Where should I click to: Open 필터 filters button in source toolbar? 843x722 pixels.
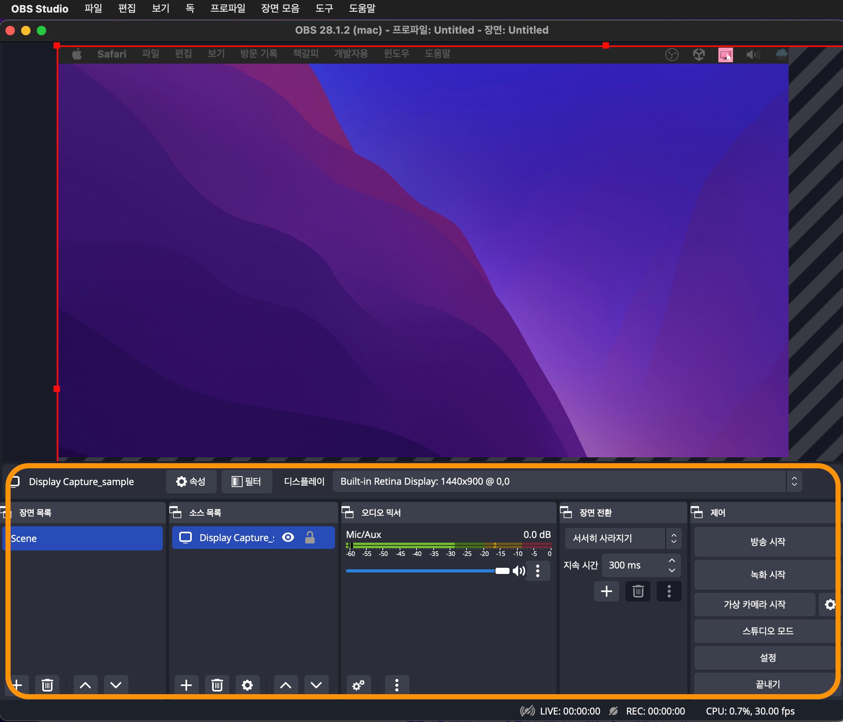point(247,482)
